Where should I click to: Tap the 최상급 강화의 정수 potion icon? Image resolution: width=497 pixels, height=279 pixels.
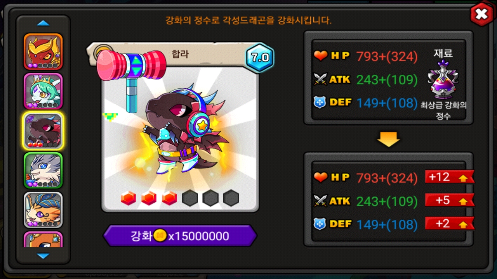click(443, 80)
